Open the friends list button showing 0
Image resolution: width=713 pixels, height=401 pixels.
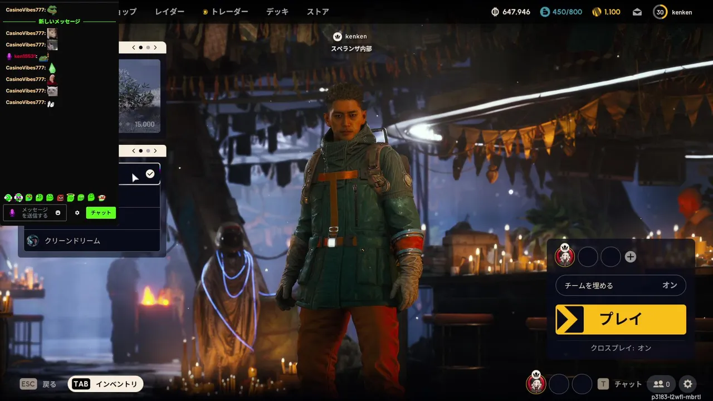click(x=662, y=384)
